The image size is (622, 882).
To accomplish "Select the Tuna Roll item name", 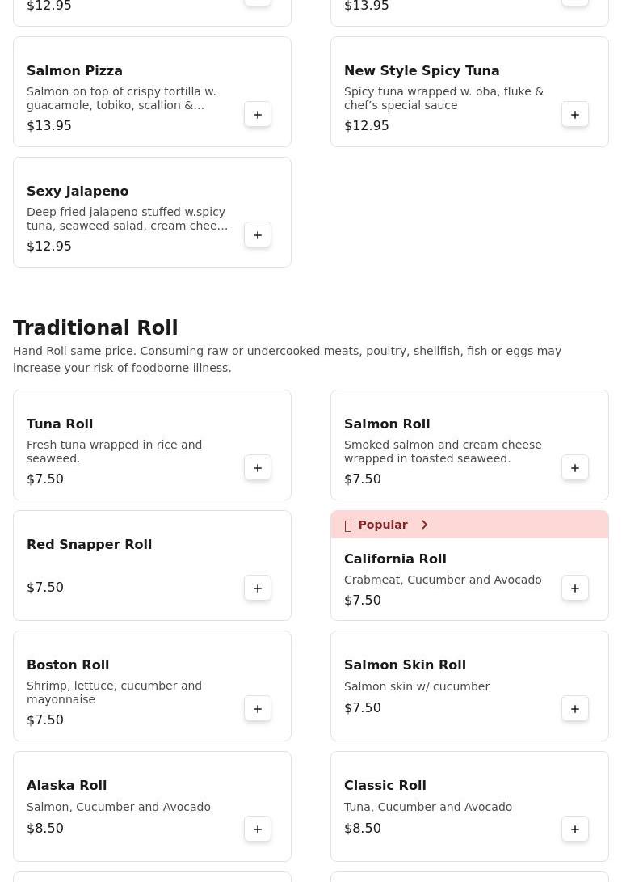I will pos(60,424).
